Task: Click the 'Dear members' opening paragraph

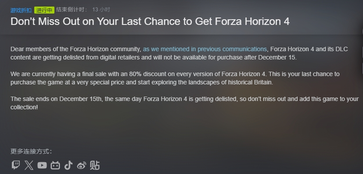Action: [179, 53]
